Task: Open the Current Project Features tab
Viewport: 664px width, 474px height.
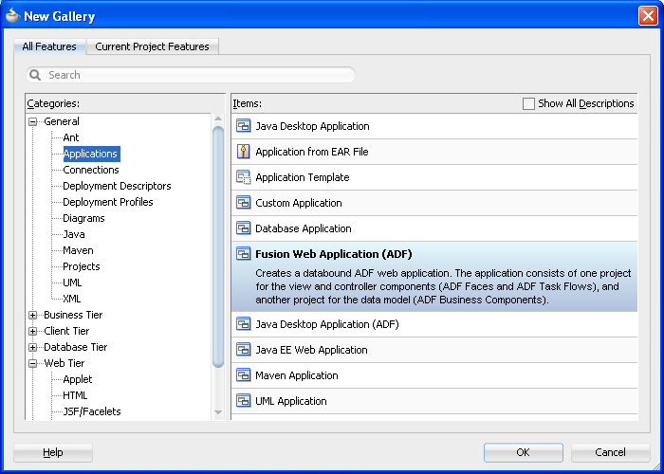Action: [152, 46]
